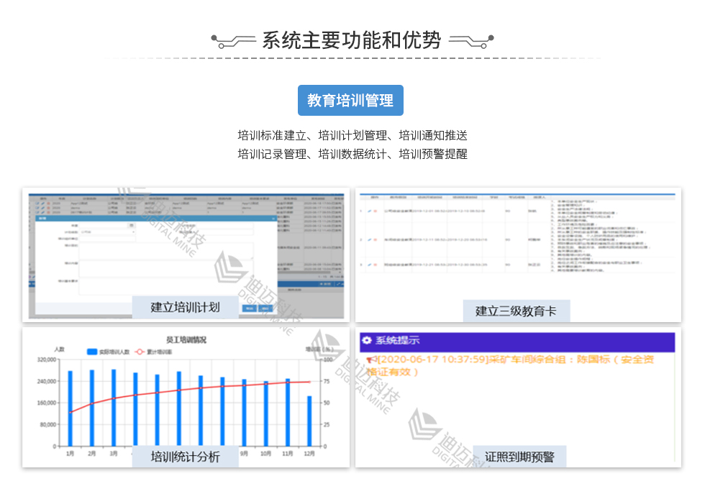Image resolution: width=705 pixels, height=494 pixels.
Task: Click the gear icon beside 系统提示
Action: pyautogui.click(x=367, y=341)
